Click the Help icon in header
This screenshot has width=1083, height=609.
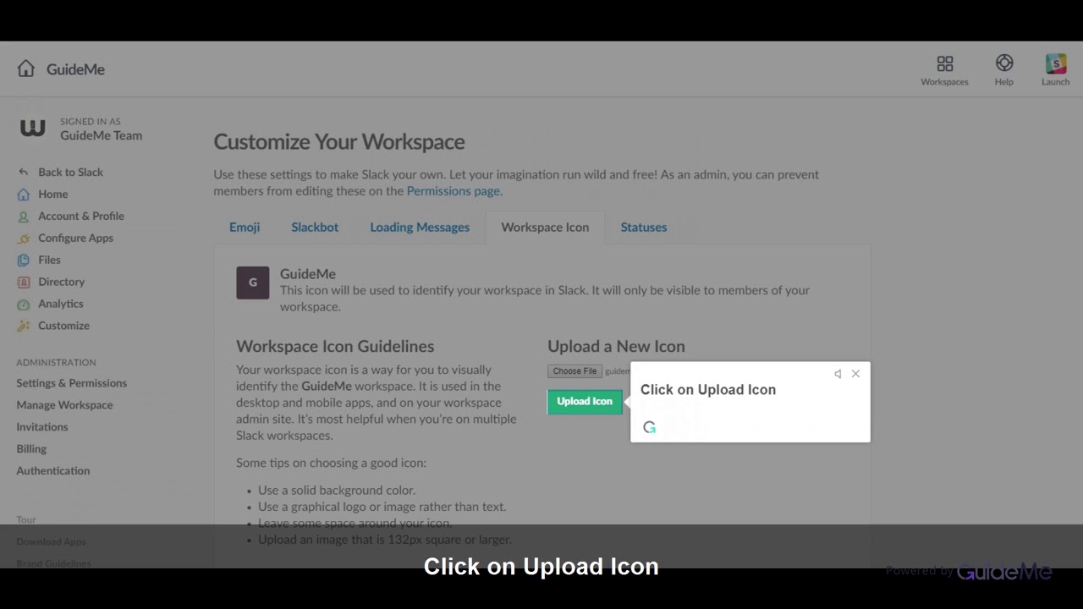(1004, 62)
